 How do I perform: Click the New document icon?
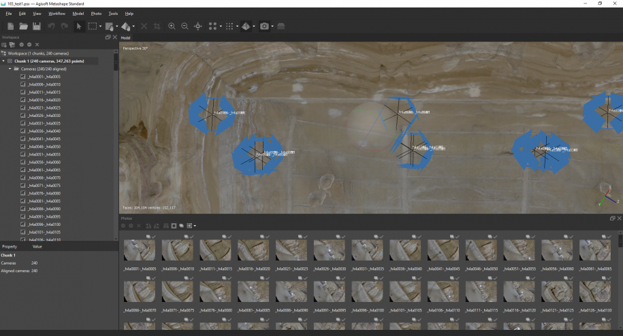[10, 27]
